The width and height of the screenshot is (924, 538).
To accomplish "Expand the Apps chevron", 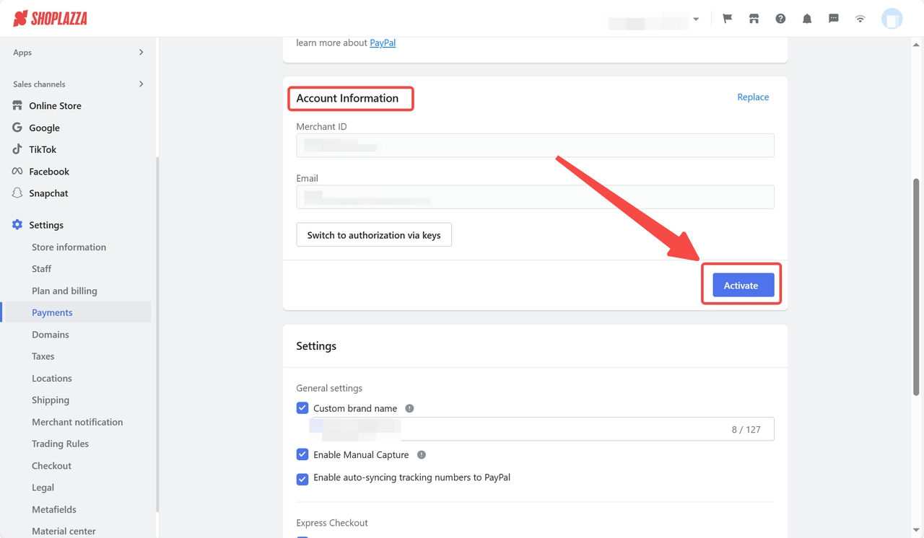I will [x=141, y=53].
